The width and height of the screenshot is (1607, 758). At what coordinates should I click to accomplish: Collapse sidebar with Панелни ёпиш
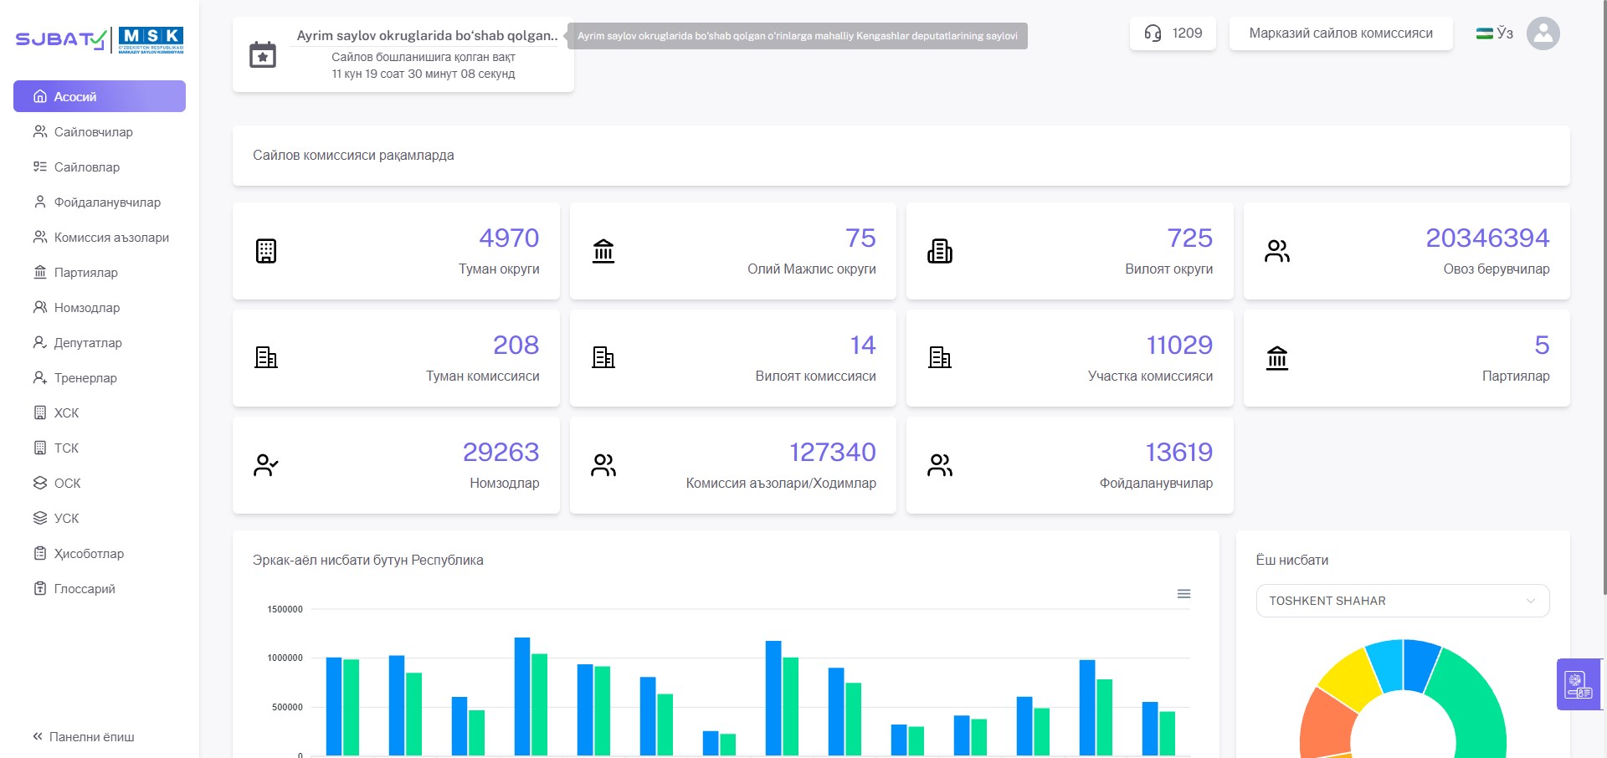tap(84, 737)
